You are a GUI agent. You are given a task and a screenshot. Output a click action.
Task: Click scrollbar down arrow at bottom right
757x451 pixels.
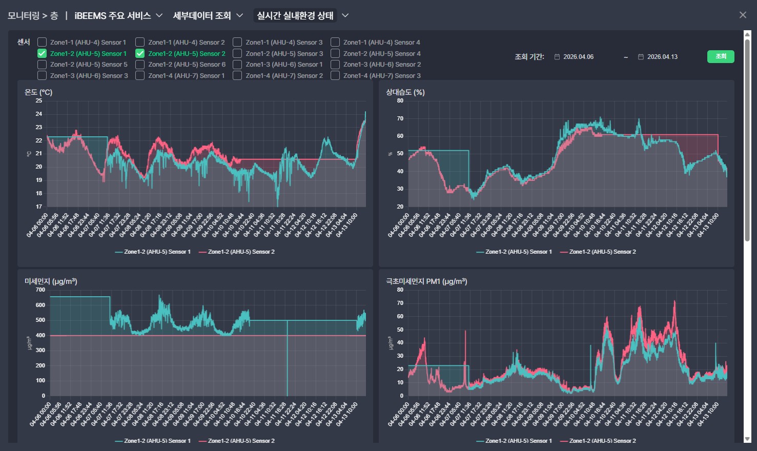coord(747,439)
